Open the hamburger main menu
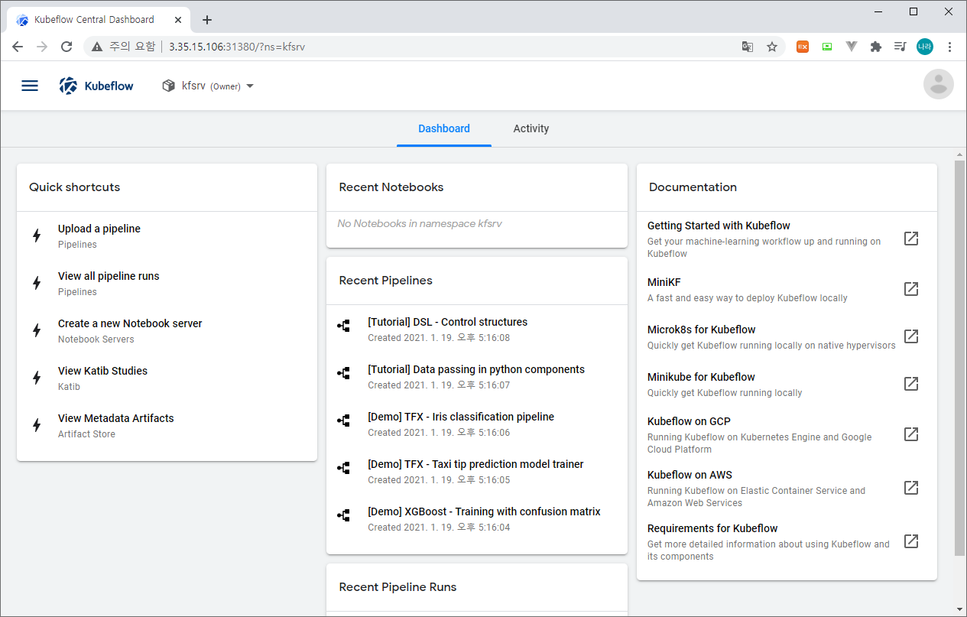The width and height of the screenshot is (967, 617). click(30, 86)
